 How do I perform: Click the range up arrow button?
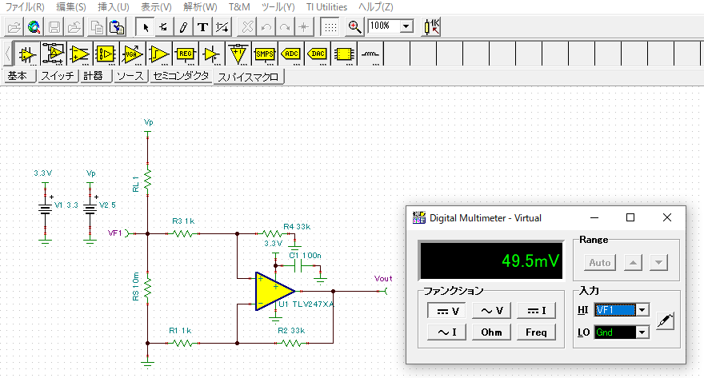click(x=633, y=262)
